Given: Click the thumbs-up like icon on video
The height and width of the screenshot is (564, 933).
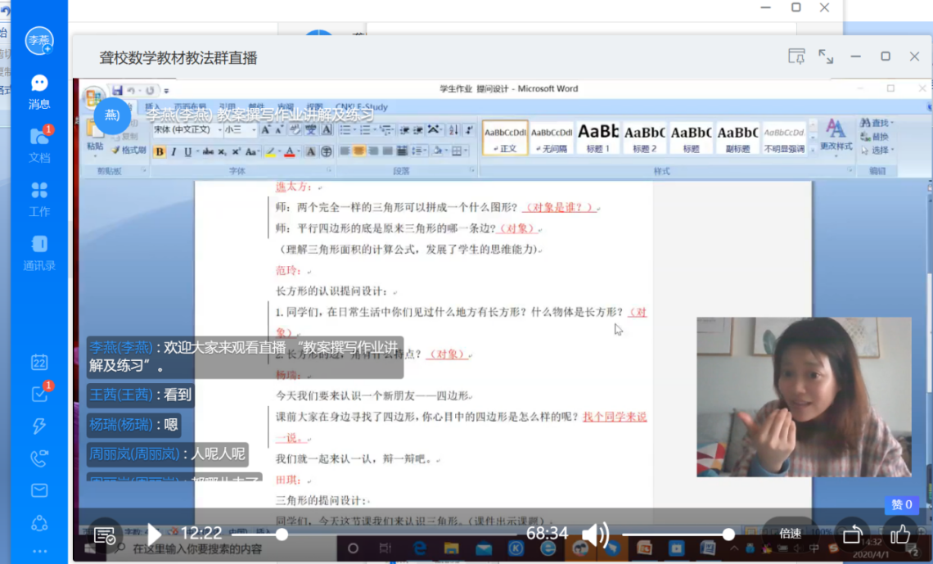Looking at the screenshot, I should [900, 535].
